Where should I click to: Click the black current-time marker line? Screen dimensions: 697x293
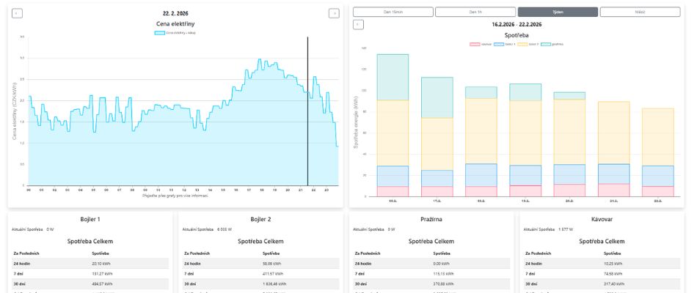[x=307, y=111]
